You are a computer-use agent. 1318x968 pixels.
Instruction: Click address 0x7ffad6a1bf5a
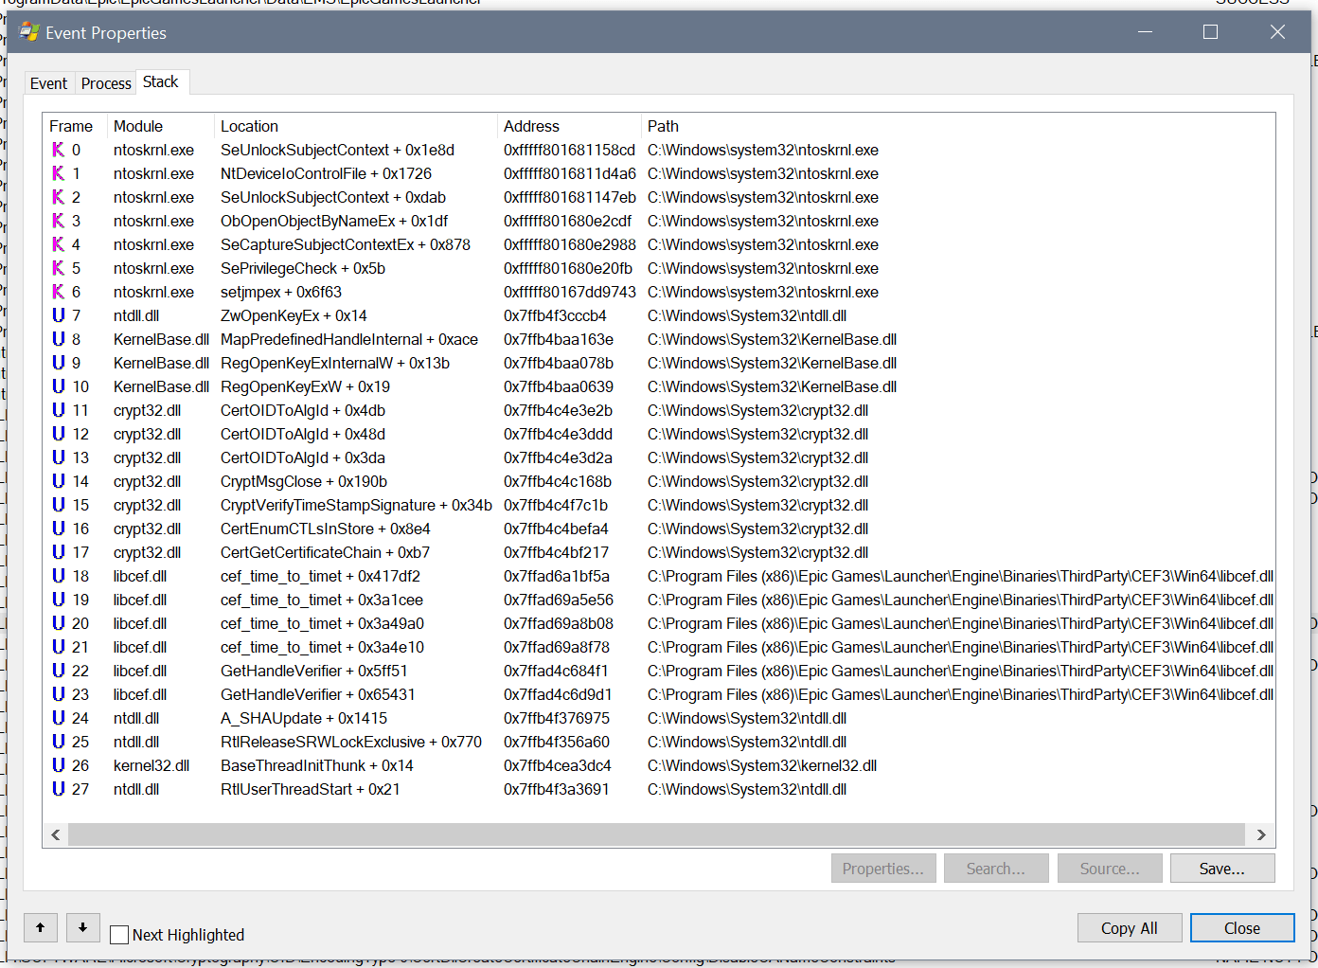(557, 576)
